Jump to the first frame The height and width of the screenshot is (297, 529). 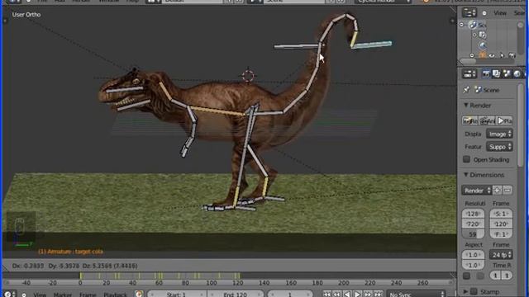326,295
